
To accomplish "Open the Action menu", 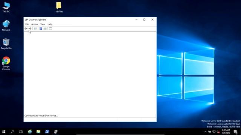I will [34, 24].
